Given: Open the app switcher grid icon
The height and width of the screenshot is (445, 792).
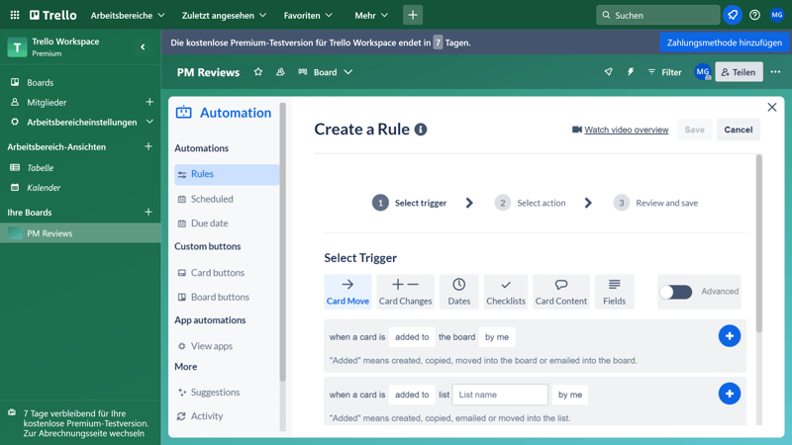Looking at the screenshot, I should 14,15.
